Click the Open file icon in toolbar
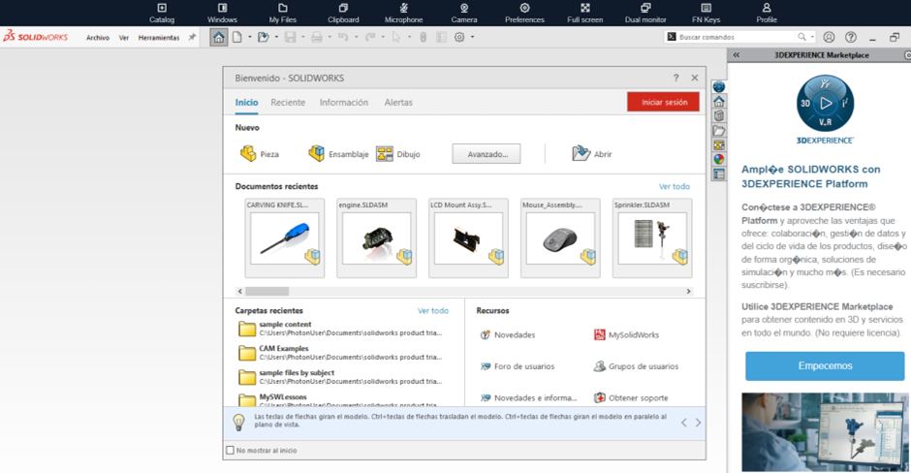The height and width of the screenshot is (473, 911). point(264,37)
